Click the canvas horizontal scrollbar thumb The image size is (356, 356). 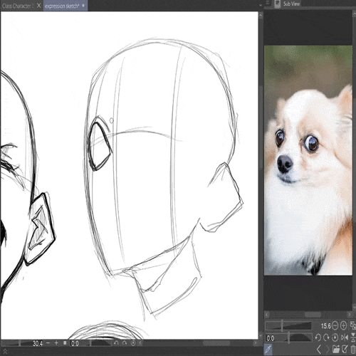coord(216,343)
